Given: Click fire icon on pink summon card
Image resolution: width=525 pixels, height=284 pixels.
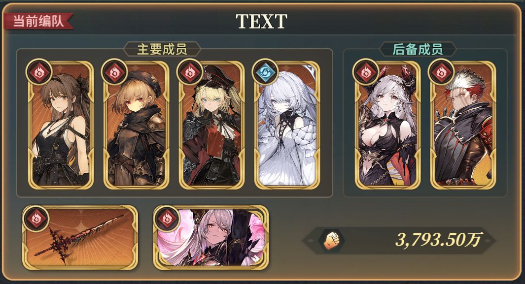Looking at the screenshot, I should tap(167, 219).
